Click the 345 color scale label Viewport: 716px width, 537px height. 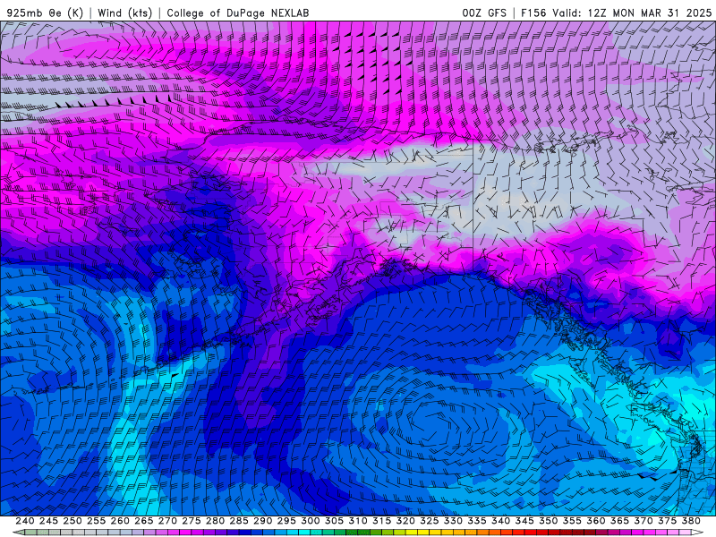point(524,521)
